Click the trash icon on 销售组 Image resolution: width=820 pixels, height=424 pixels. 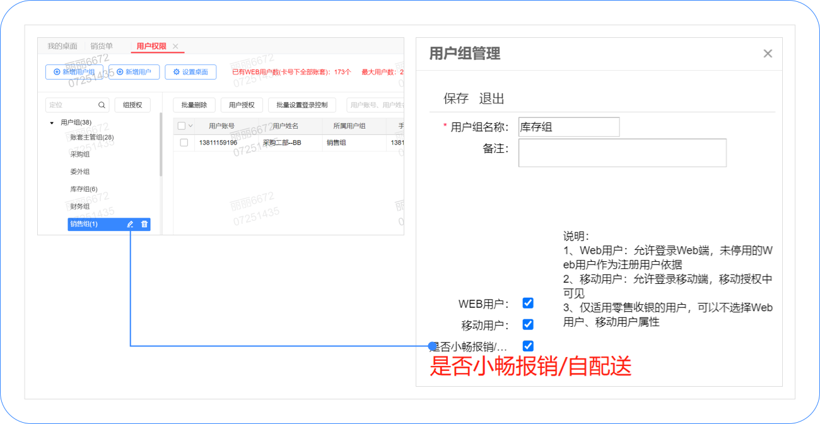coord(144,224)
